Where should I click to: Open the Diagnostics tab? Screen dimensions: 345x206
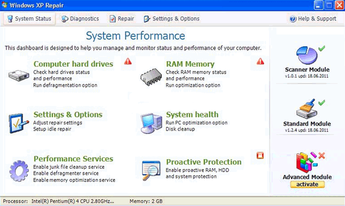[x=80, y=19]
